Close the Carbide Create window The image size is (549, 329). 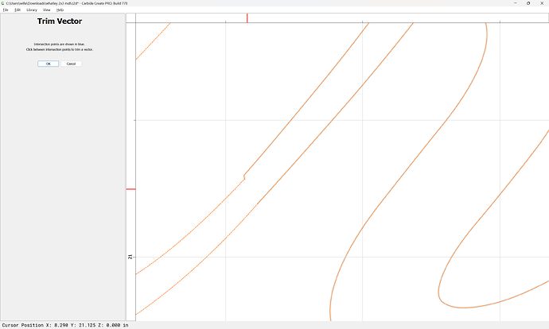(541, 3)
